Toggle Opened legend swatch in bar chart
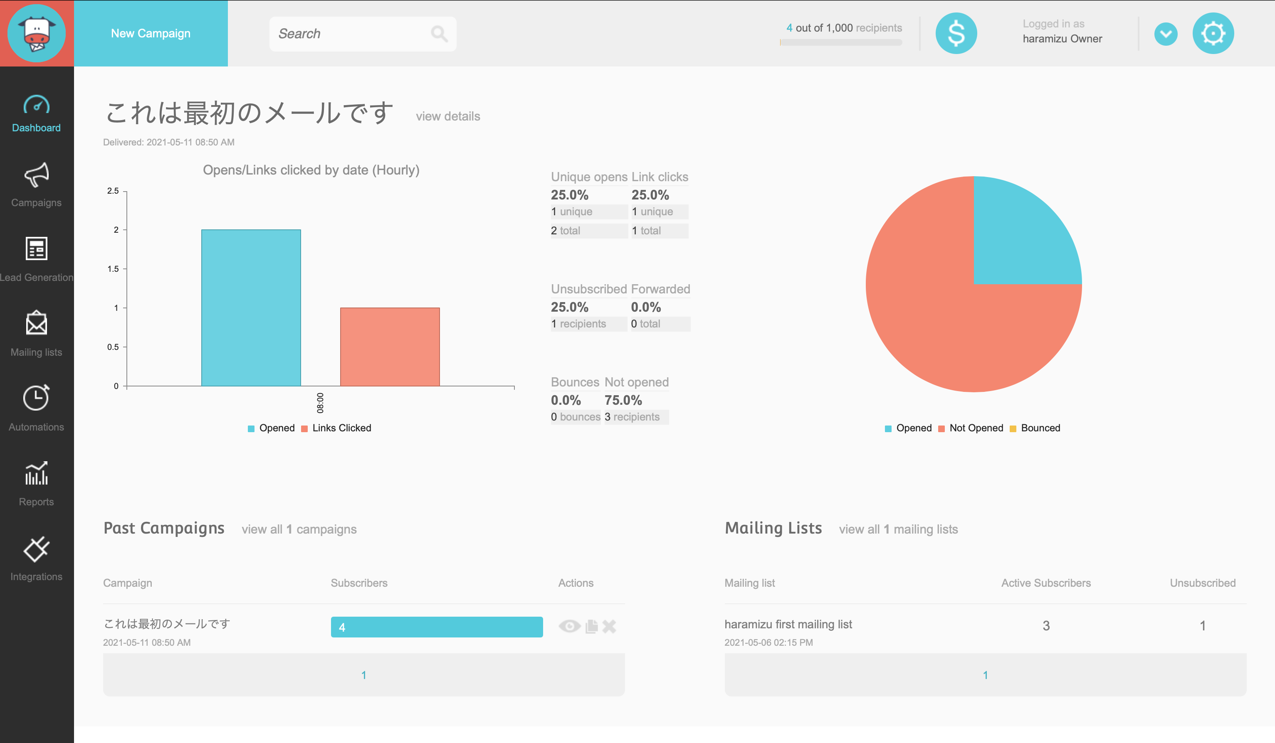The height and width of the screenshot is (743, 1275). 251,428
